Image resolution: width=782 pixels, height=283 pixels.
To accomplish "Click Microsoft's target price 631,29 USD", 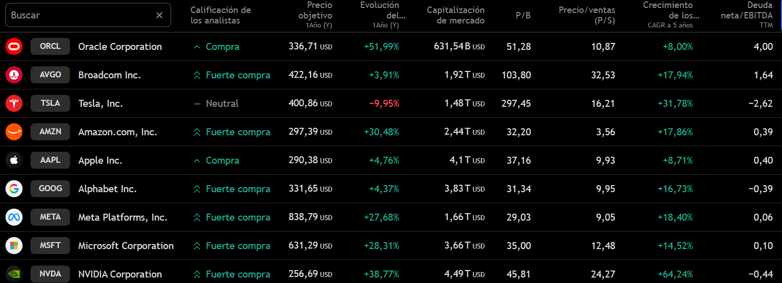I will [x=310, y=246].
